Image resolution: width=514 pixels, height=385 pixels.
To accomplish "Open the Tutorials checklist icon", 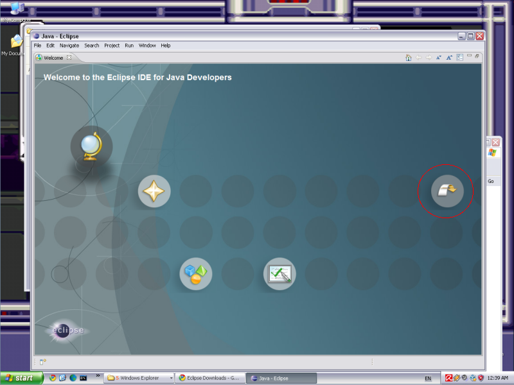I will (x=279, y=275).
